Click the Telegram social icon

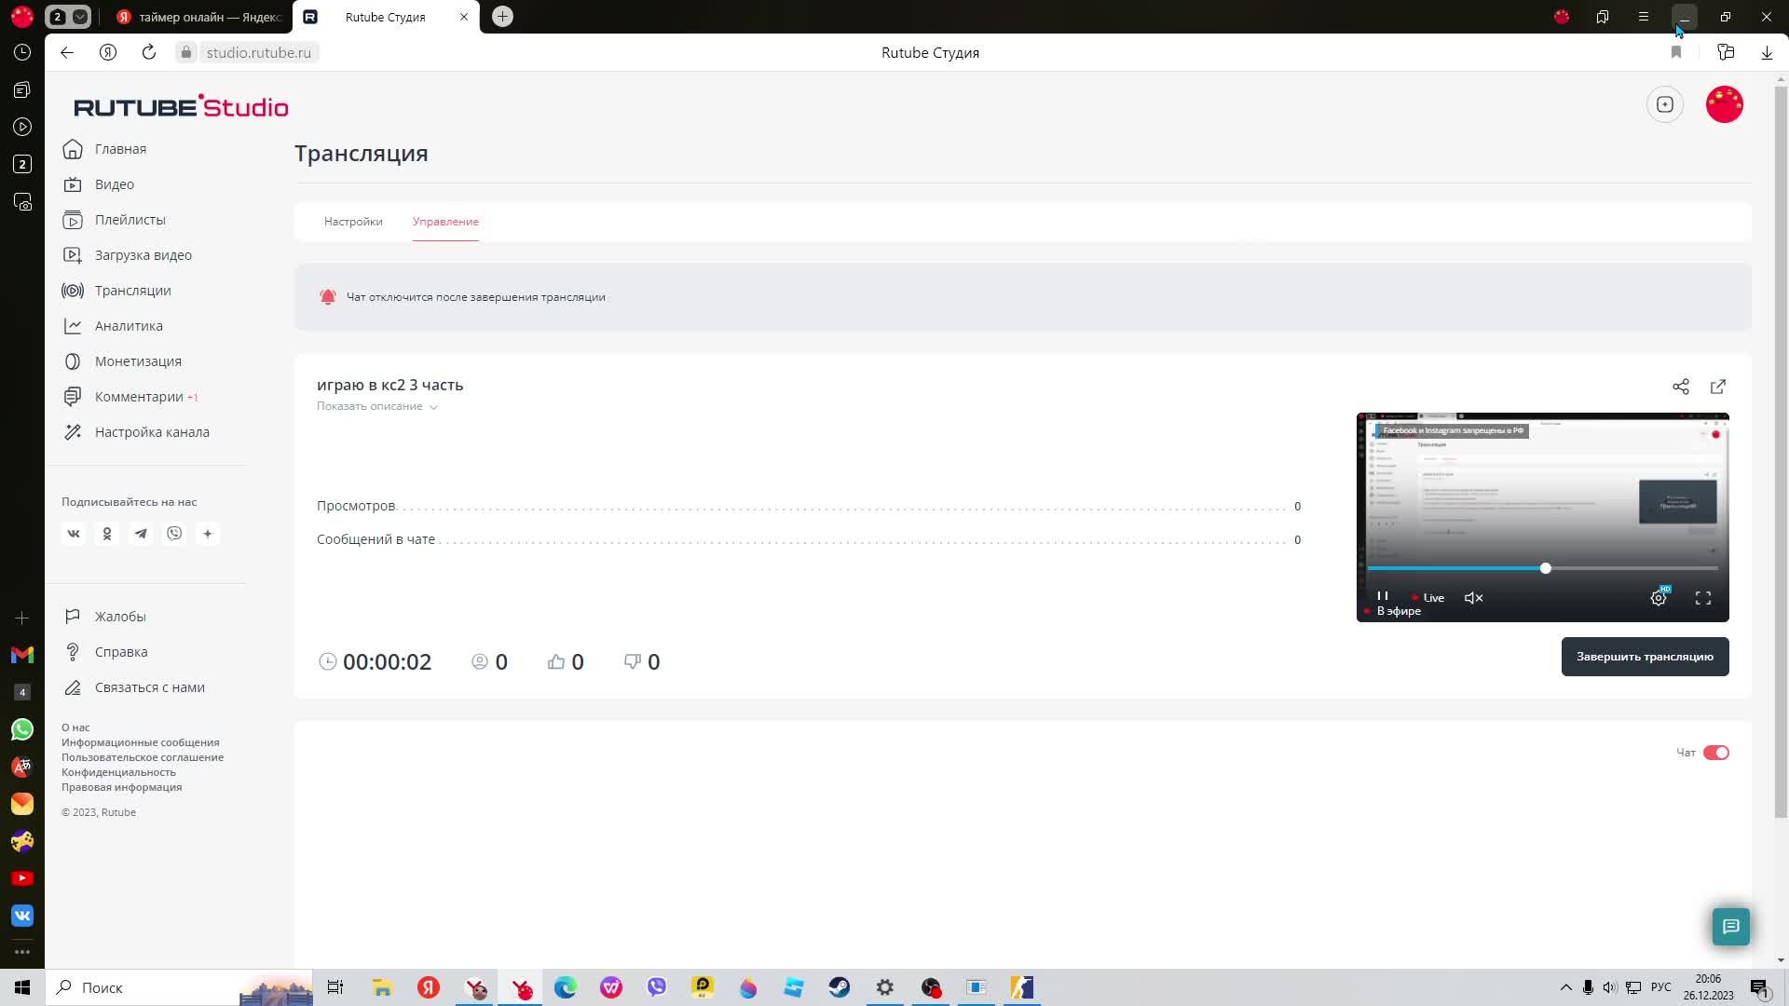click(x=141, y=534)
